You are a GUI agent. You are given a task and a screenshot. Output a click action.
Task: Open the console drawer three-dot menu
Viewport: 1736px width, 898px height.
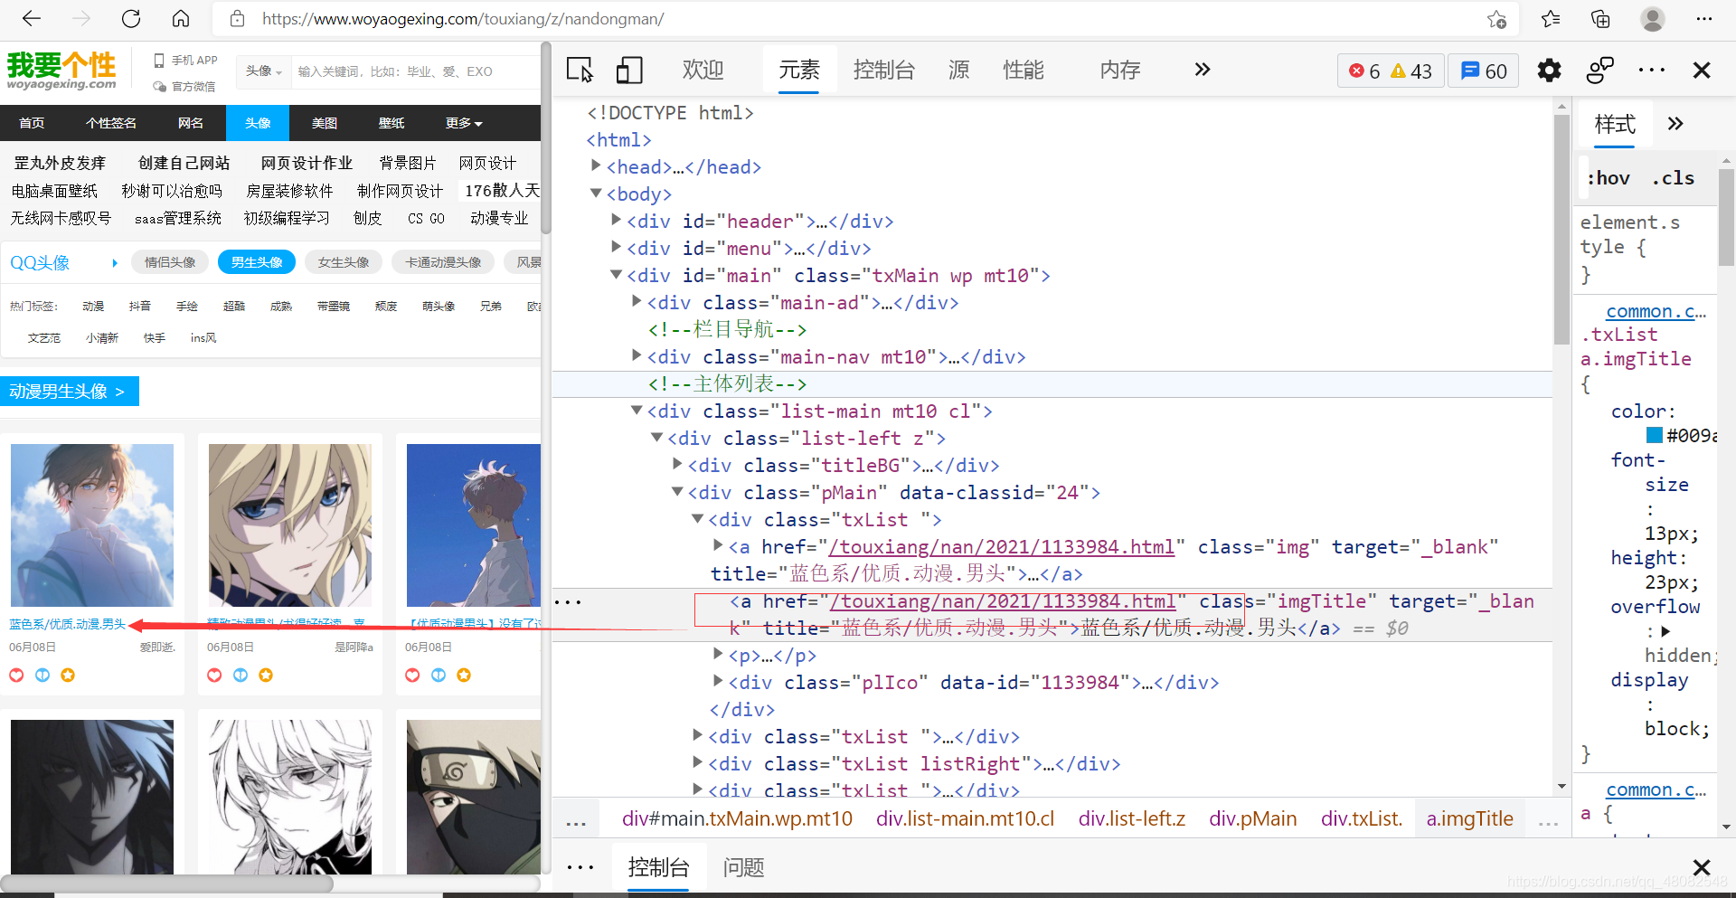point(580,867)
